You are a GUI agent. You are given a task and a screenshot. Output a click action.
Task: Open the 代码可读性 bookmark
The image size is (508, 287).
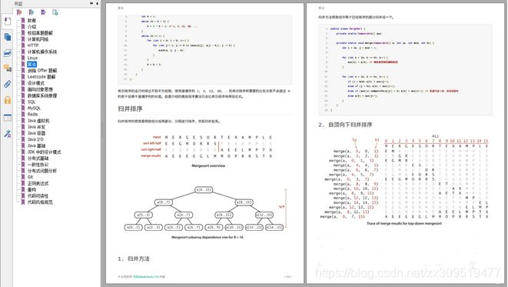(x=38, y=196)
